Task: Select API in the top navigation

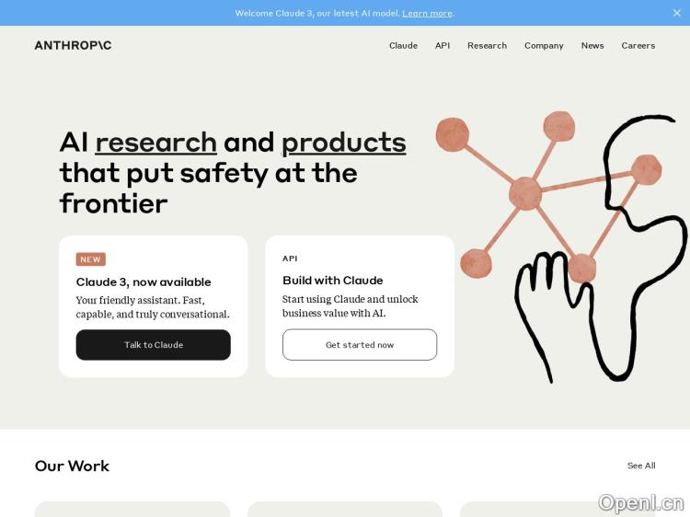Action: pyautogui.click(x=443, y=45)
